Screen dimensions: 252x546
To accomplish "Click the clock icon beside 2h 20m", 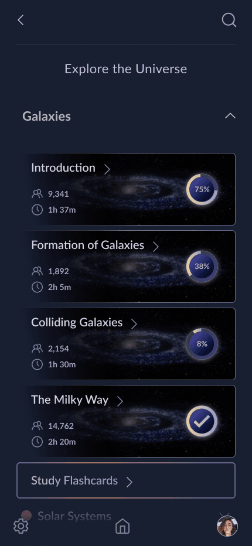I will [37, 442].
